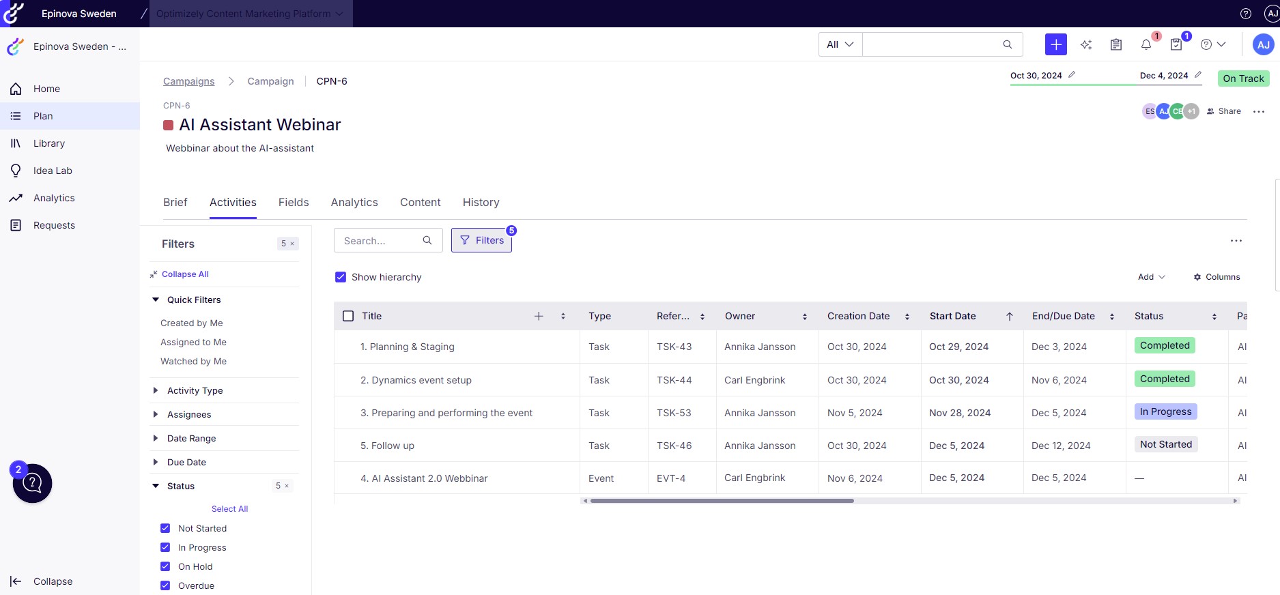This screenshot has width=1280, height=595.
Task: Open Columns settings
Action: [1217, 277]
